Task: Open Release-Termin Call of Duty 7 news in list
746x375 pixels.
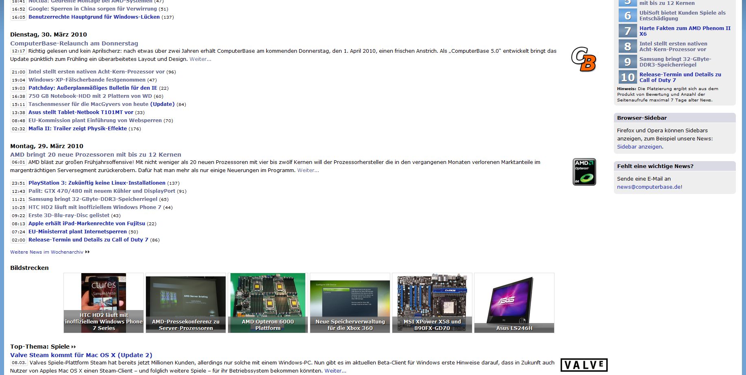Action: [x=88, y=240]
